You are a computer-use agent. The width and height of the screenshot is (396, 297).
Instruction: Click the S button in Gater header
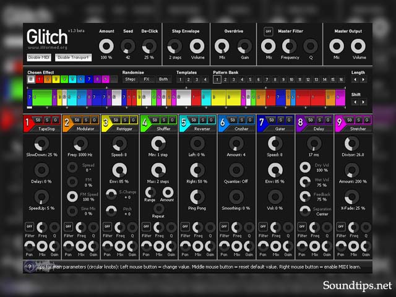click(280, 120)
